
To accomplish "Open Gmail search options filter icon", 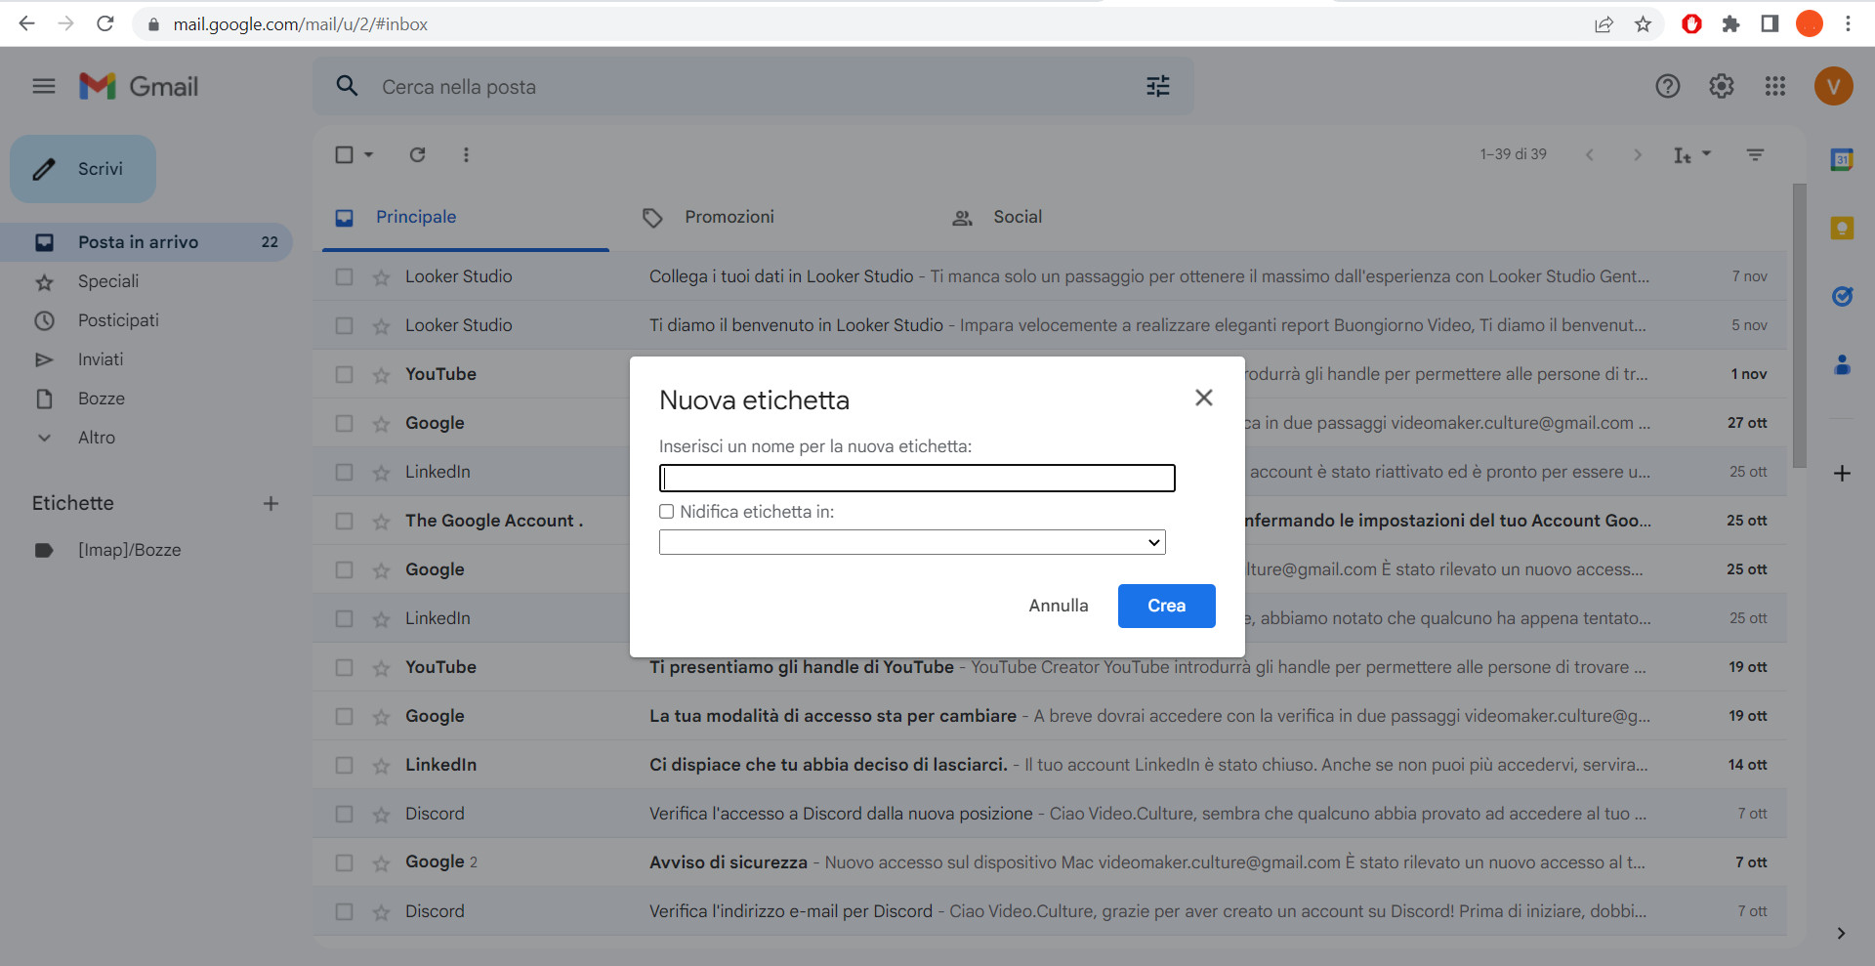I will point(1158,86).
